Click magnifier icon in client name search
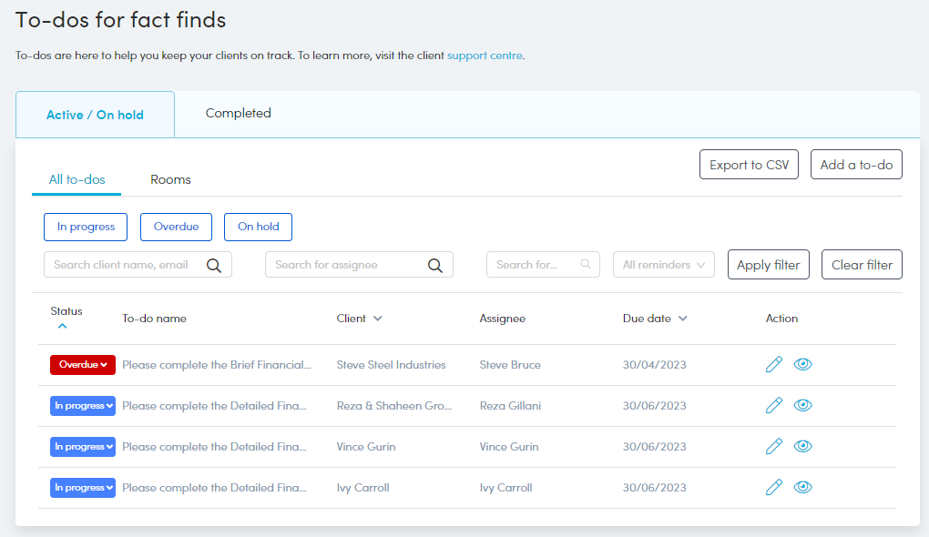 tap(214, 265)
